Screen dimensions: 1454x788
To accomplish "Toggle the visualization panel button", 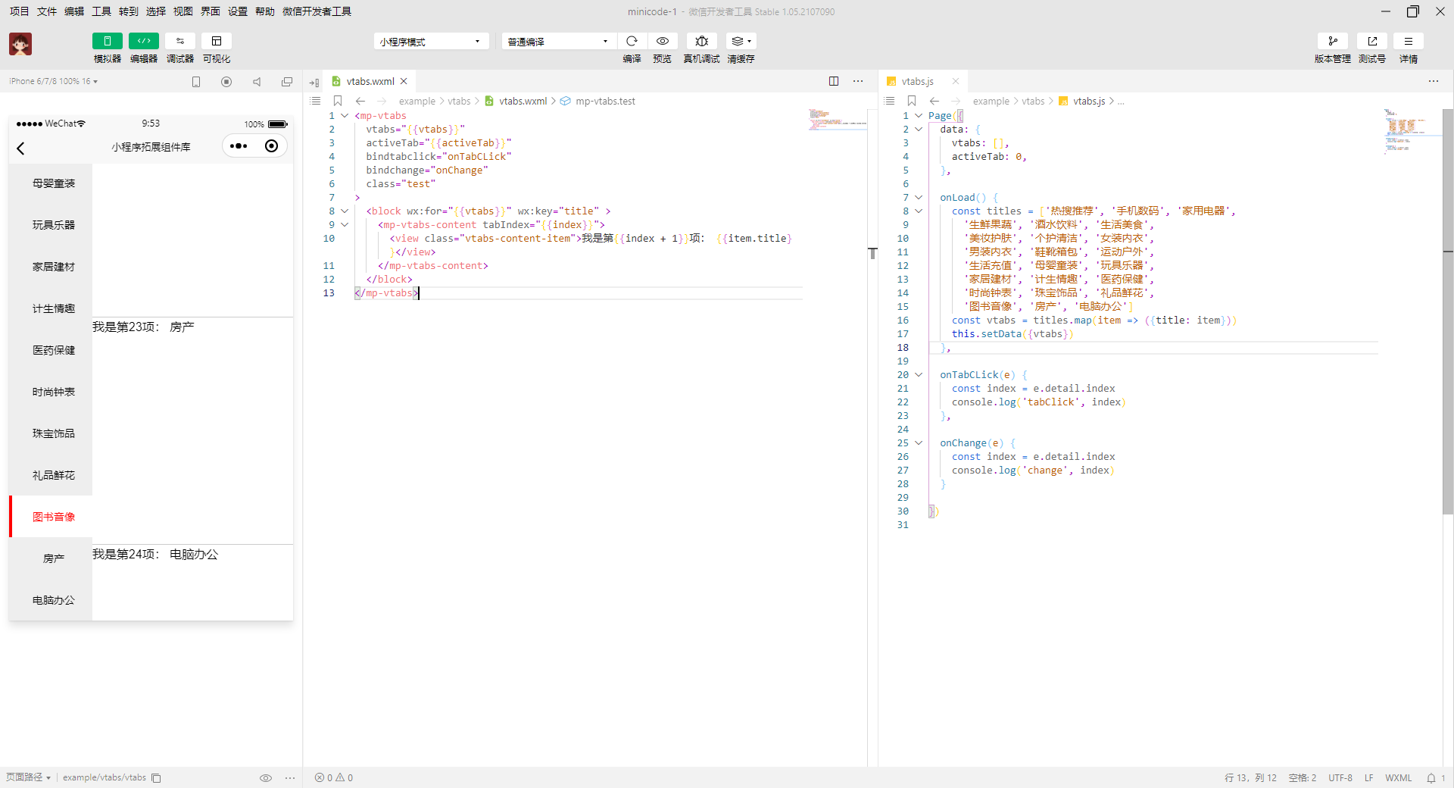I will coord(217,41).
